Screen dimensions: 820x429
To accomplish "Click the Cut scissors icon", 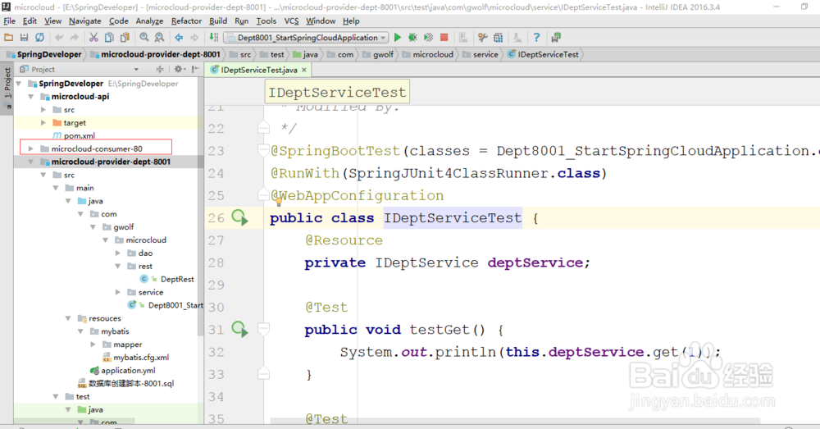I will [x=93, y=38].
